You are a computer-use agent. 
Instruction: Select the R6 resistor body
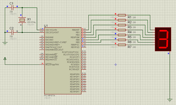(x=122, y=40)
